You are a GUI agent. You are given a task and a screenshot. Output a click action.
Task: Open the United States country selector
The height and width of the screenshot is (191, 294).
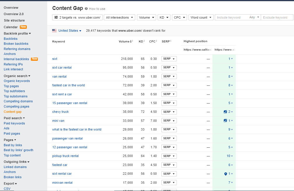click(68, 30)
